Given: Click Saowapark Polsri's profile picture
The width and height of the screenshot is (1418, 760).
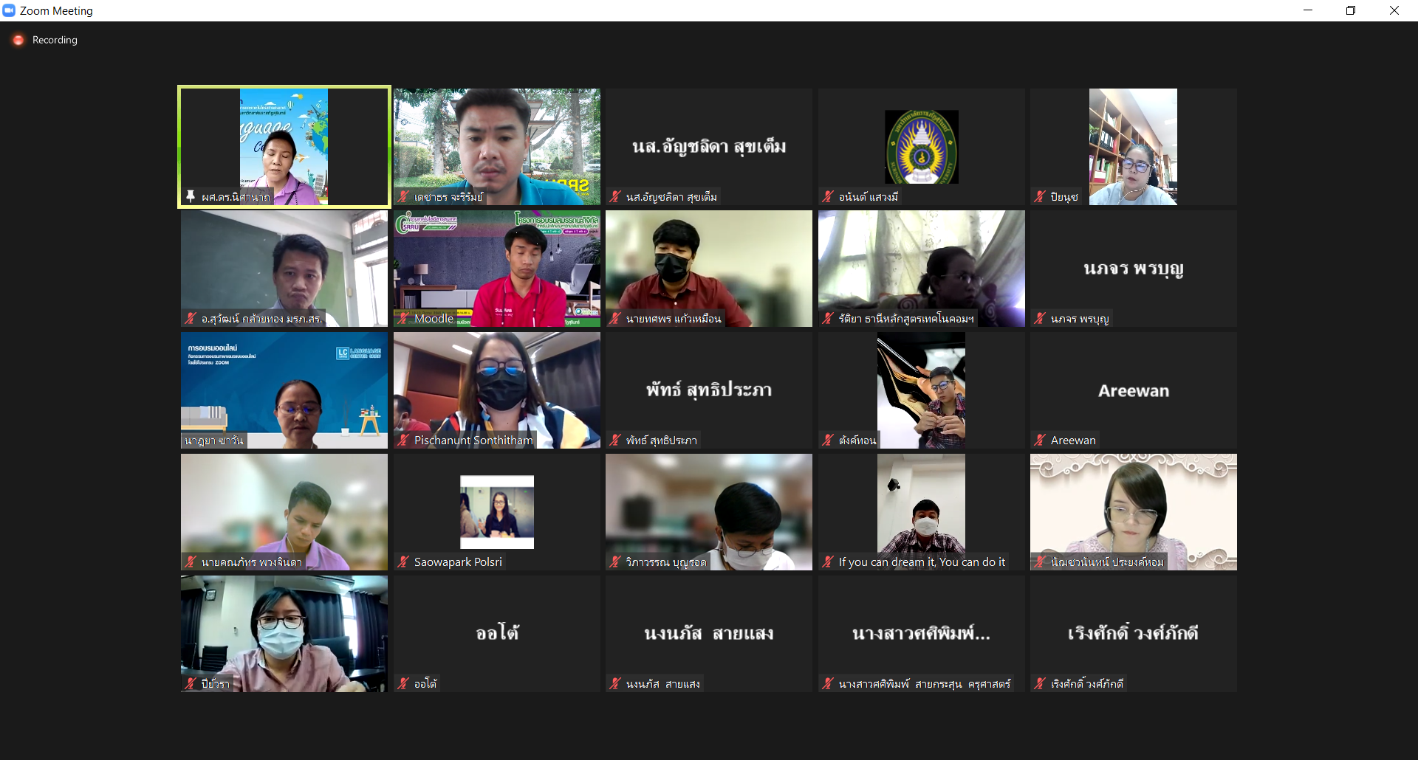Looking at the screenshot, I should pyautogui.click(x=496, y=511).
